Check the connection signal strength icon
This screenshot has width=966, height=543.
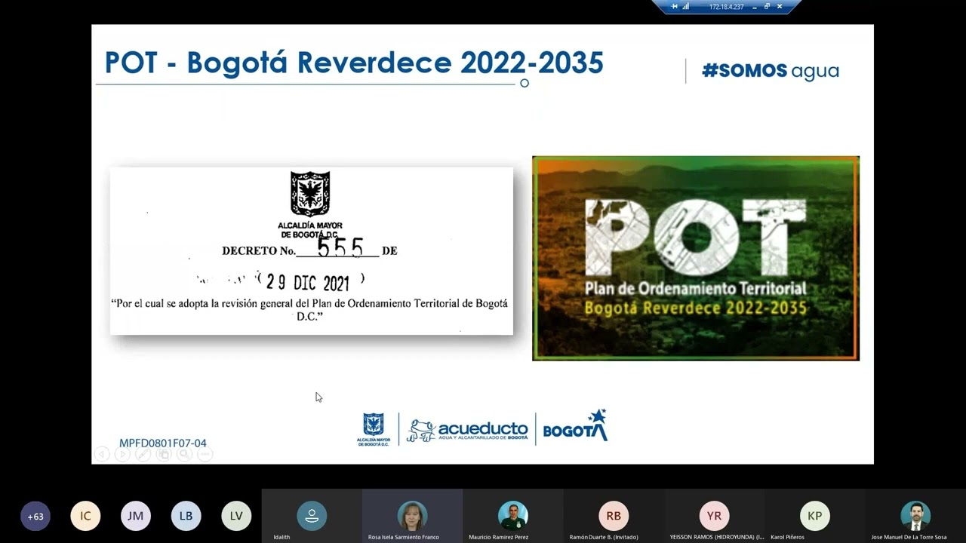click(x=686, y=6)
